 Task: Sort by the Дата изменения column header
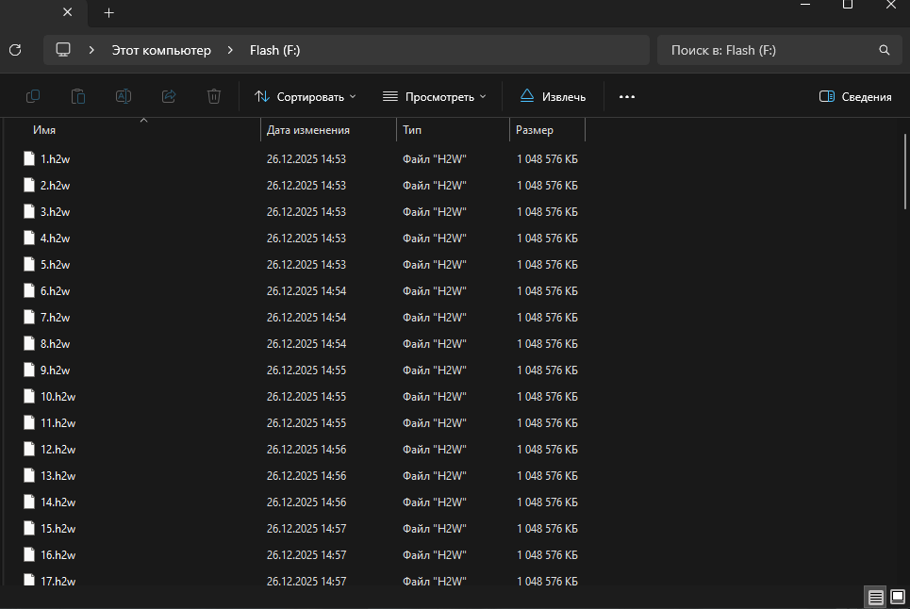pos(308,130)
